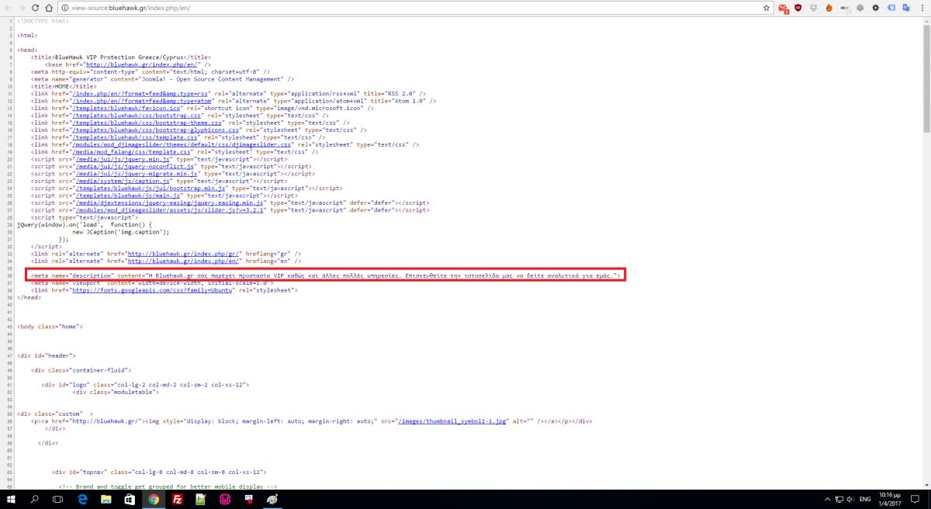The width and height of the screenshot is (931, 509).
Task: Click the site info icon in address bar
Action: click(x=64, y=8)
